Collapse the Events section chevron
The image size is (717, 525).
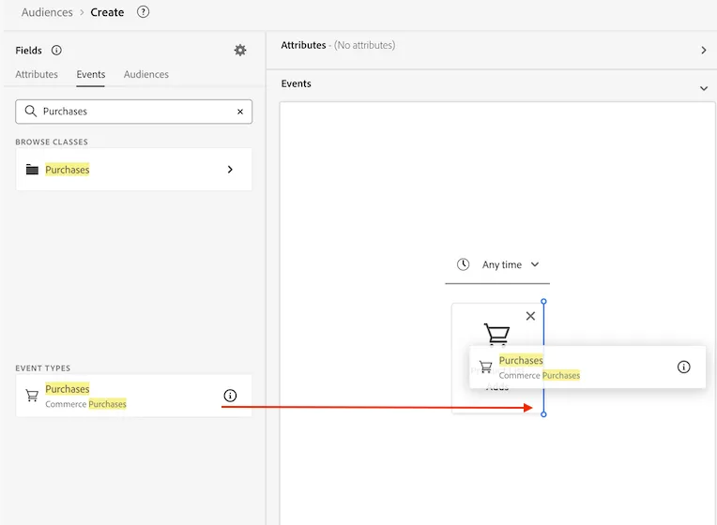click(x=704, y=88)
